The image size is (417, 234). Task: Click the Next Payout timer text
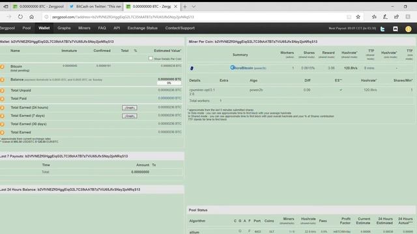[352, 28]
